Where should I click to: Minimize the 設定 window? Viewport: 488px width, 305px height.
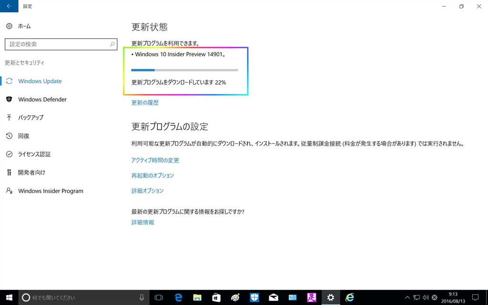coord(444,6)
